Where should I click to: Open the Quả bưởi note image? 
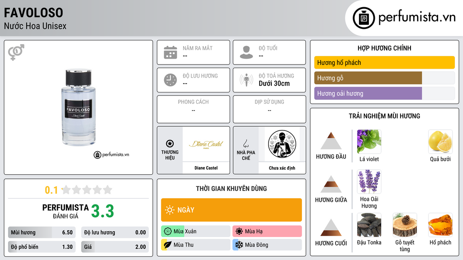[440, 141]
